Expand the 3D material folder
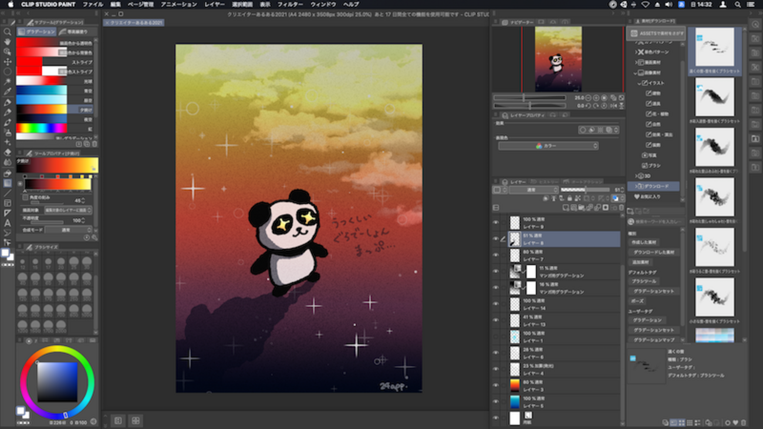The image size is (763, 429). pyautogui.click(x=636, y=176)
